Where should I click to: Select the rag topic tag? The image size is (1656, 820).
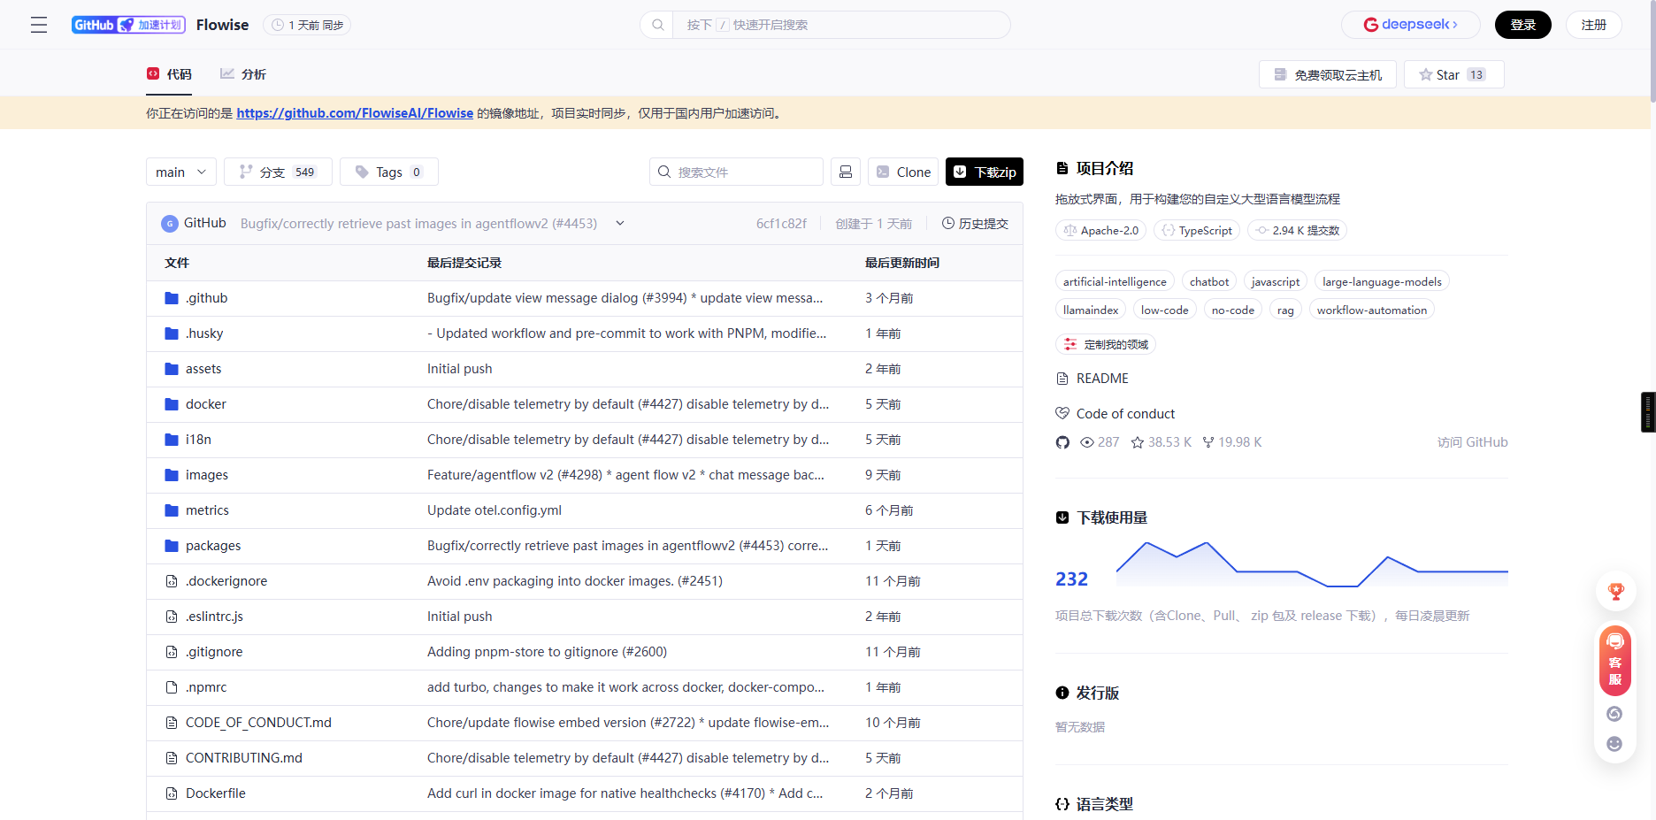click(1285, 310)
